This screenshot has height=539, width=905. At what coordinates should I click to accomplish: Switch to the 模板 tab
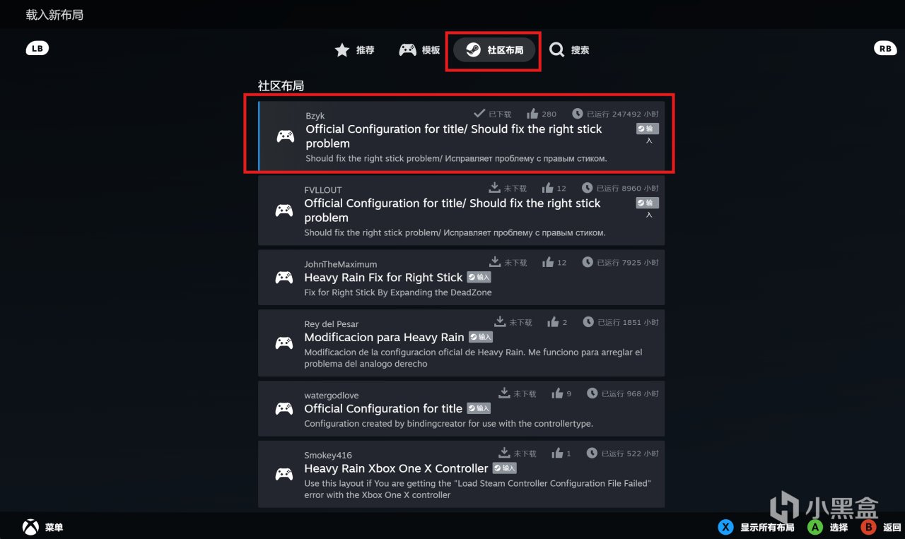pos(419,50)
